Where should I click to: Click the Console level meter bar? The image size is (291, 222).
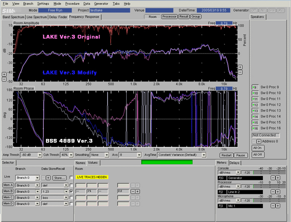coord(269,172)
